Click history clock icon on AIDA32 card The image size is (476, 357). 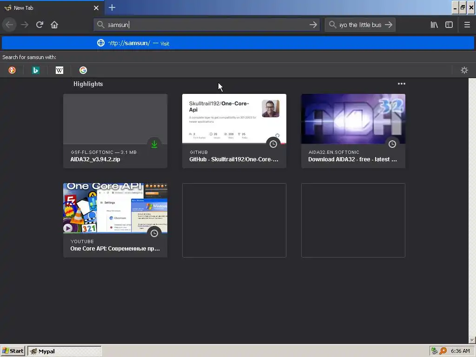[x=392, y=144]
